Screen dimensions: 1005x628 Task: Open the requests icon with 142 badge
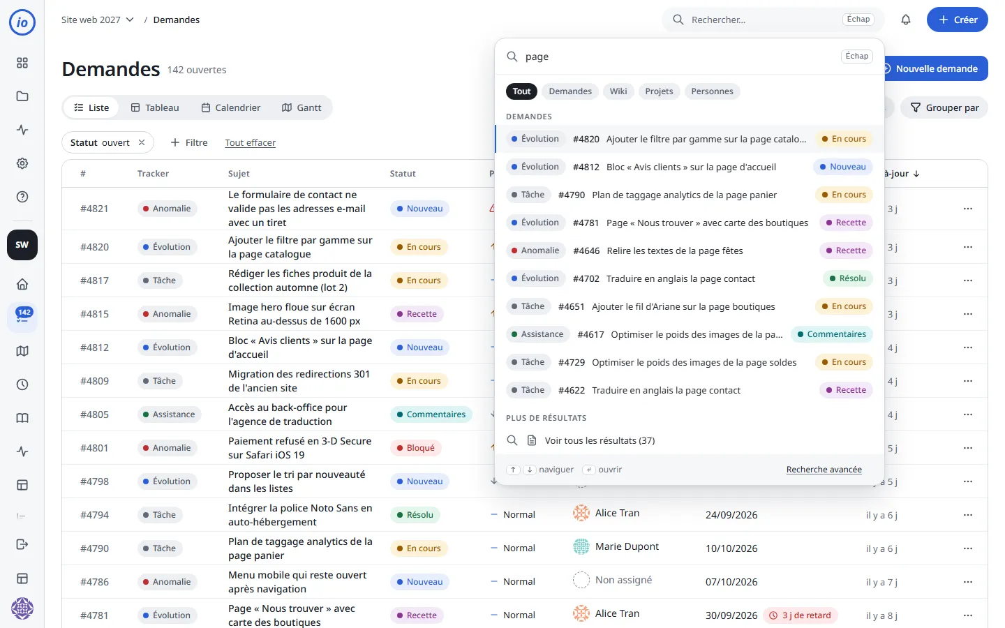(x=22, y=317)
